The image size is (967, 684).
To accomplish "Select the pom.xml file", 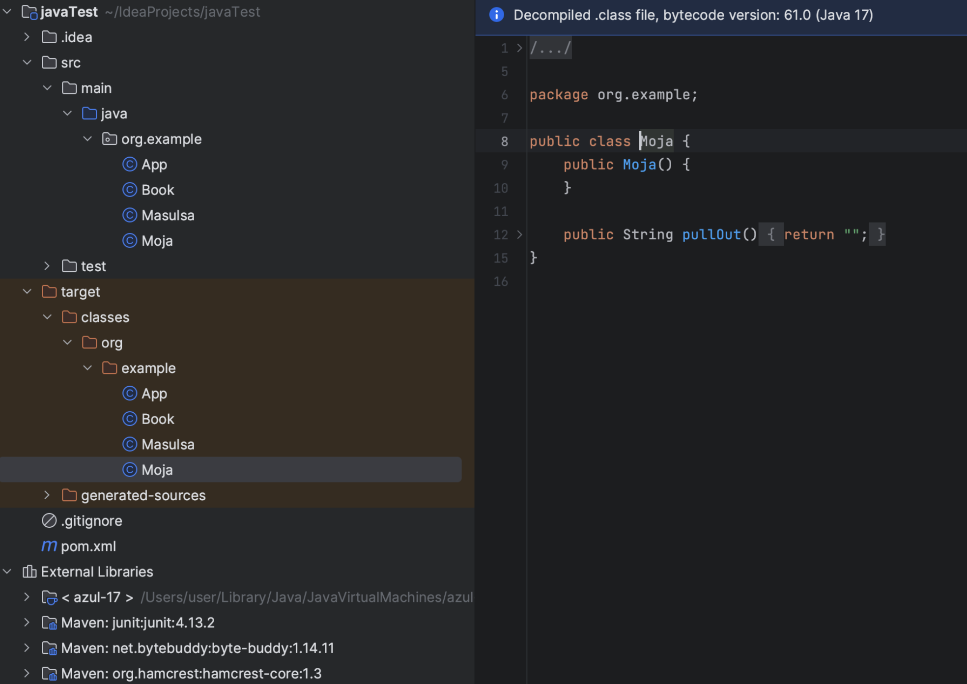I will pos(88,546).
